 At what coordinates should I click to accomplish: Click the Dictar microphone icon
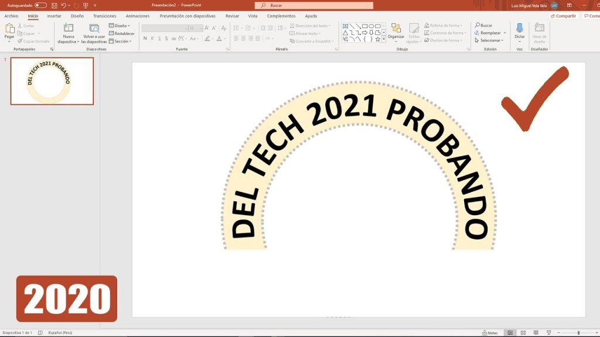[520, 28]
